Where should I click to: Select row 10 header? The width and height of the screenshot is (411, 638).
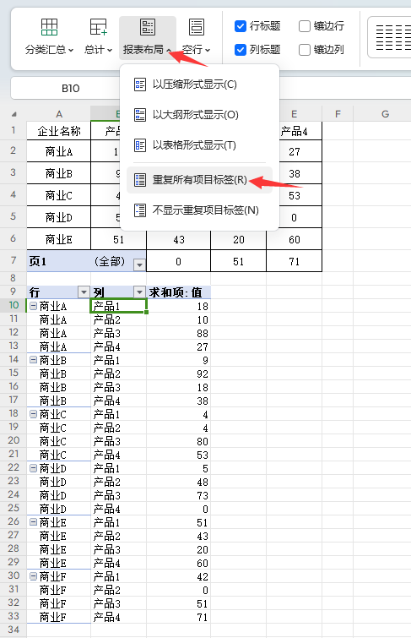tap(14, 305)
